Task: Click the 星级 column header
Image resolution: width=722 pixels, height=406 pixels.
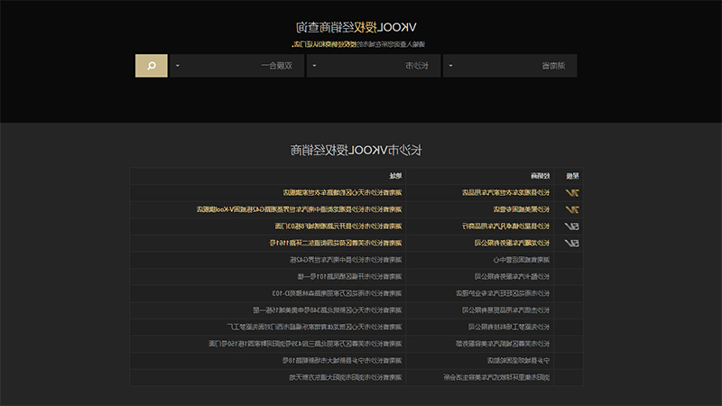Action: click(x=572, y=176)
